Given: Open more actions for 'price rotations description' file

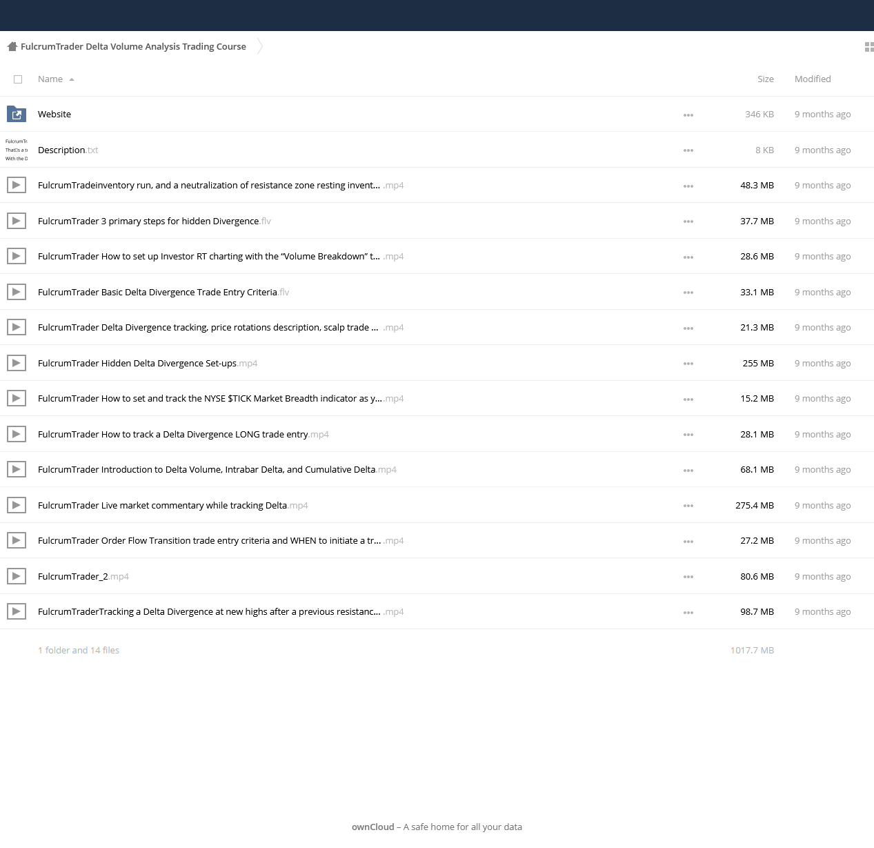Looking at the screenshot, I should pos(688,328).
